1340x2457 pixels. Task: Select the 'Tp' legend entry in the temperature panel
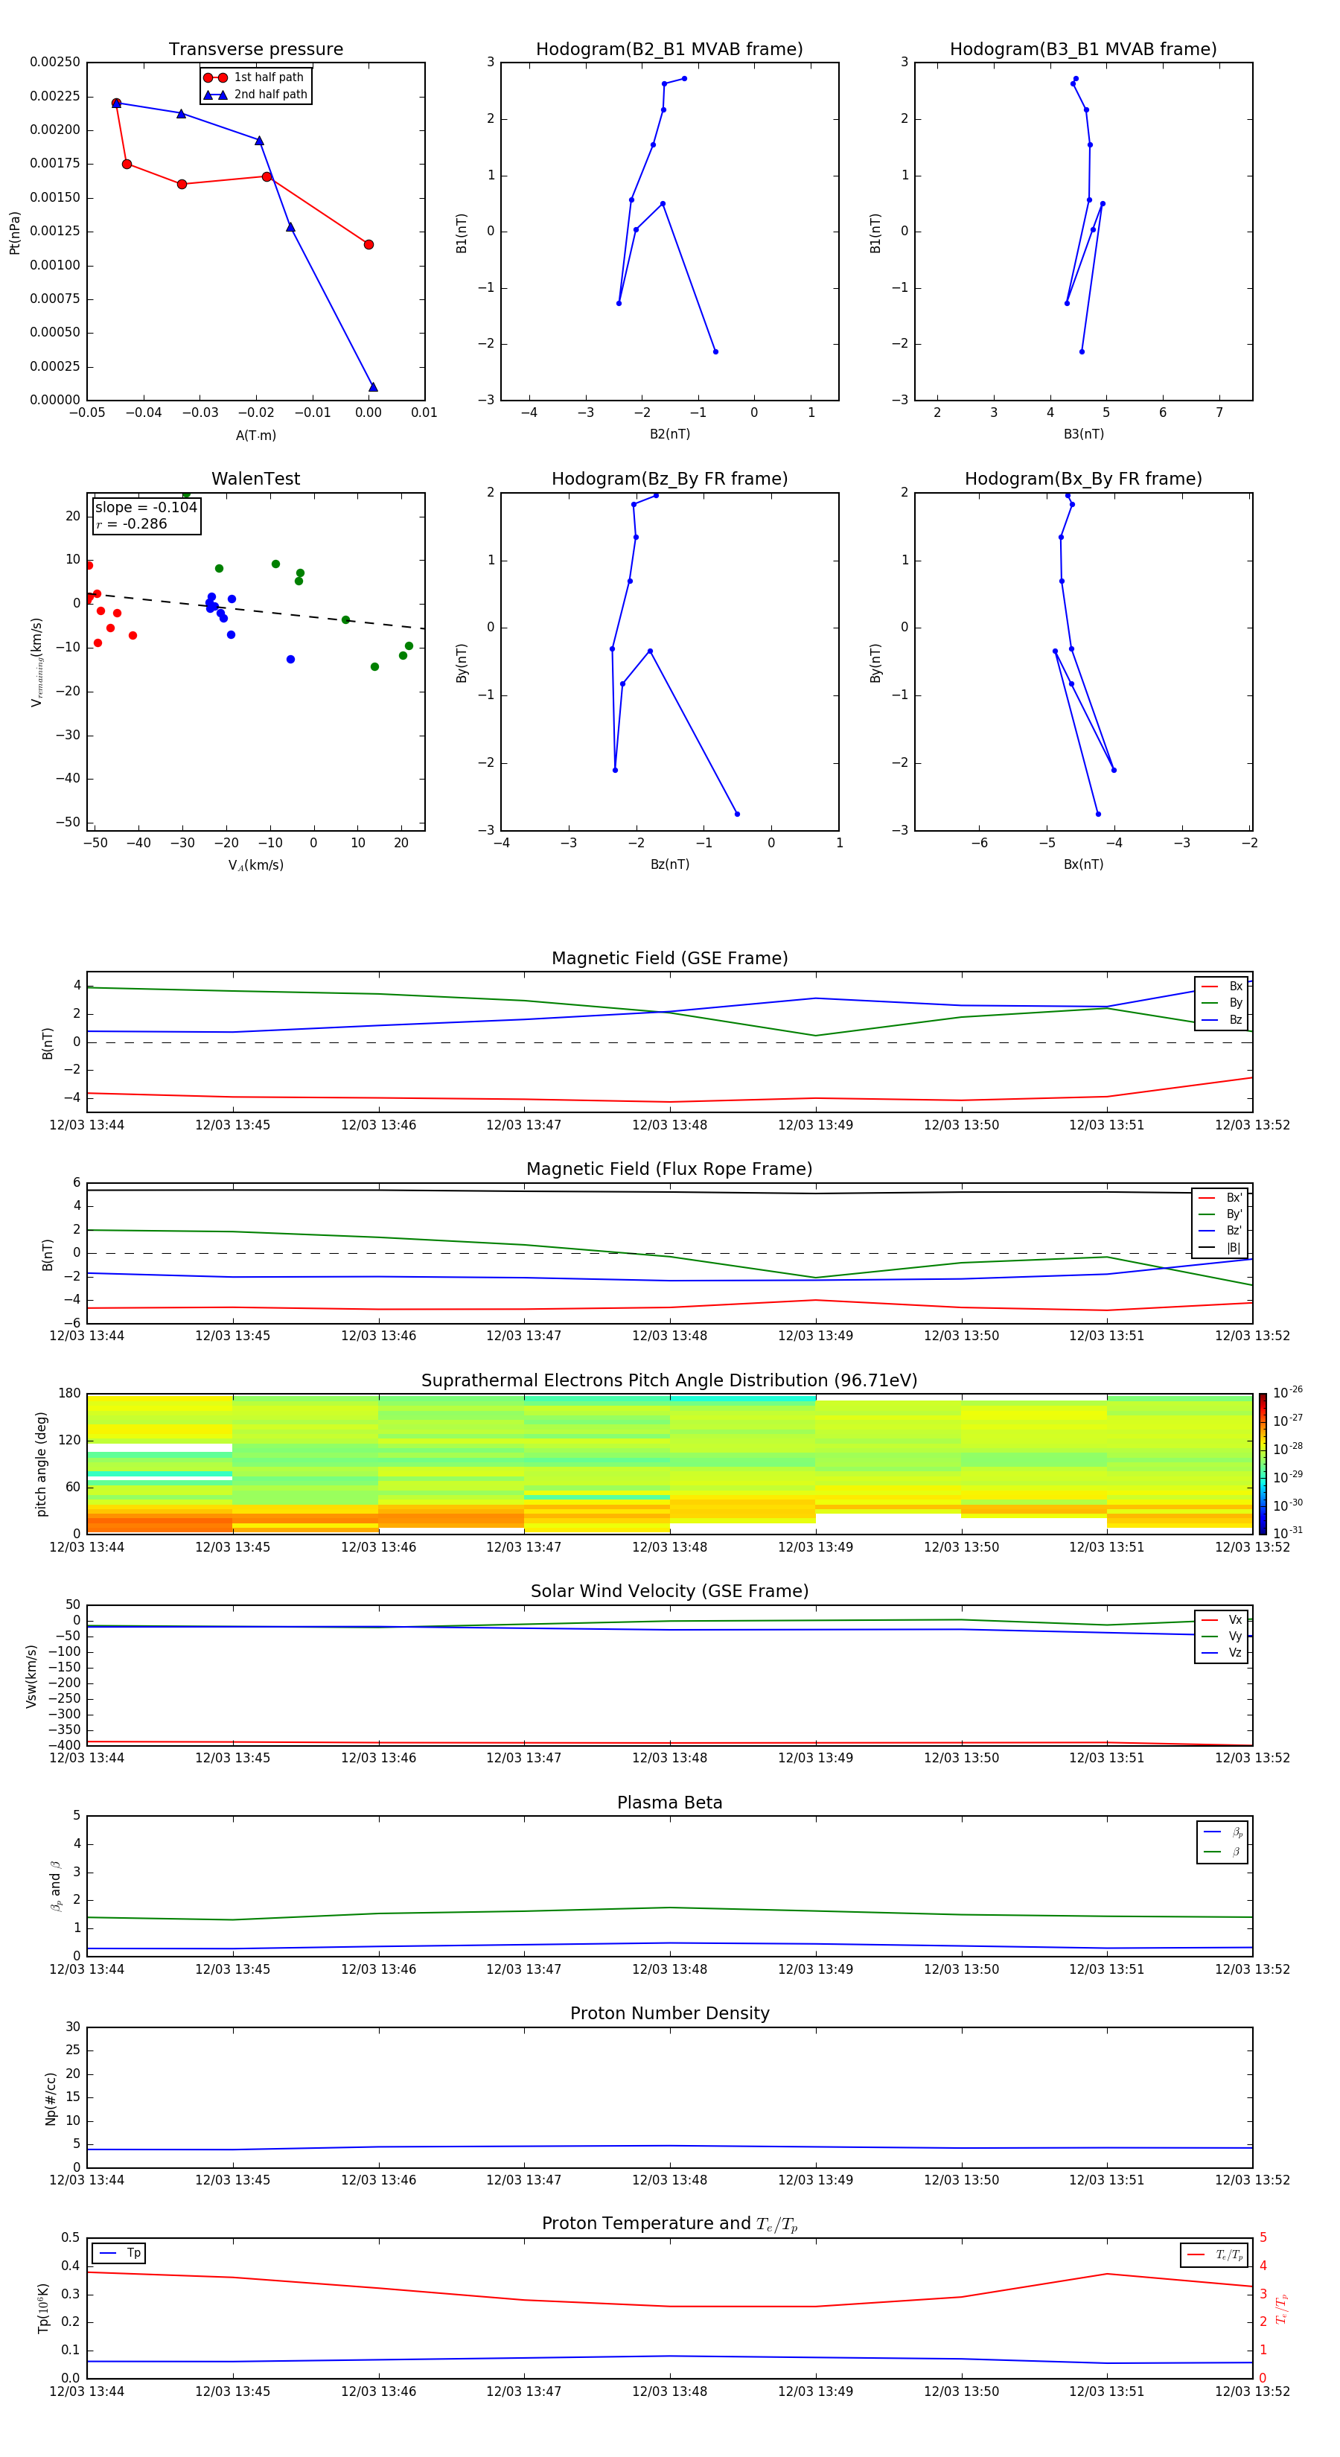click(x=120, y=2253)
